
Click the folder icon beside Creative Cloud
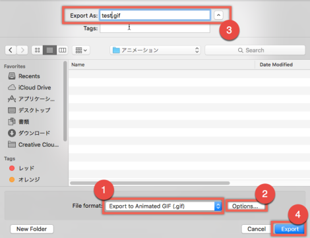[12, 145]
